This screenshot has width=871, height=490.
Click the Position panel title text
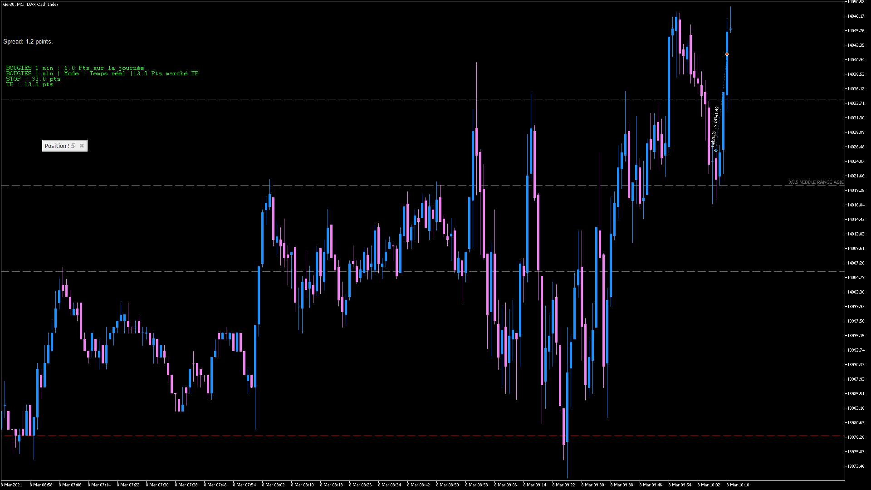tap(56, 146)
